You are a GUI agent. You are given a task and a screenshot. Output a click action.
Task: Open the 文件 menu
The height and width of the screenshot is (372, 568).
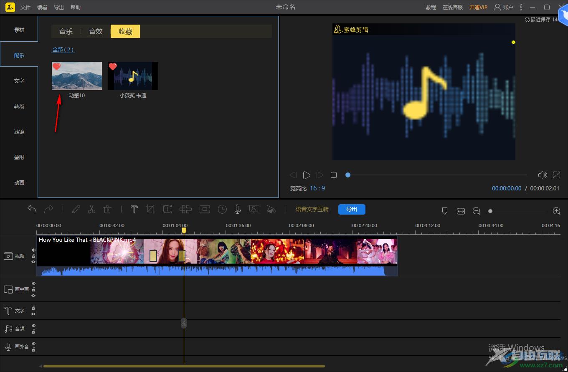(25, 8)
